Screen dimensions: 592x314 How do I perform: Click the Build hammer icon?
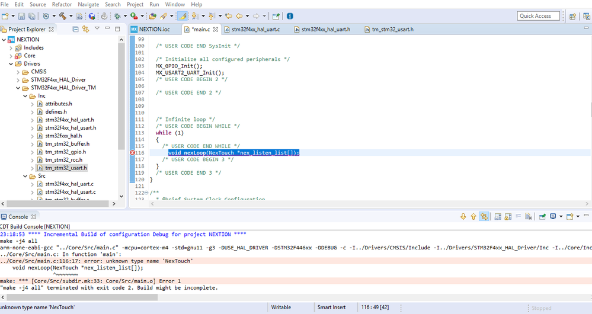click(x=62, y=16)
